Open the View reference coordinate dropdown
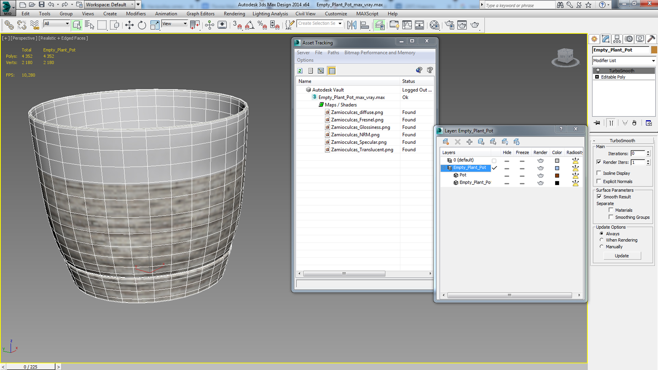The image size is (658, 370). 174,24
